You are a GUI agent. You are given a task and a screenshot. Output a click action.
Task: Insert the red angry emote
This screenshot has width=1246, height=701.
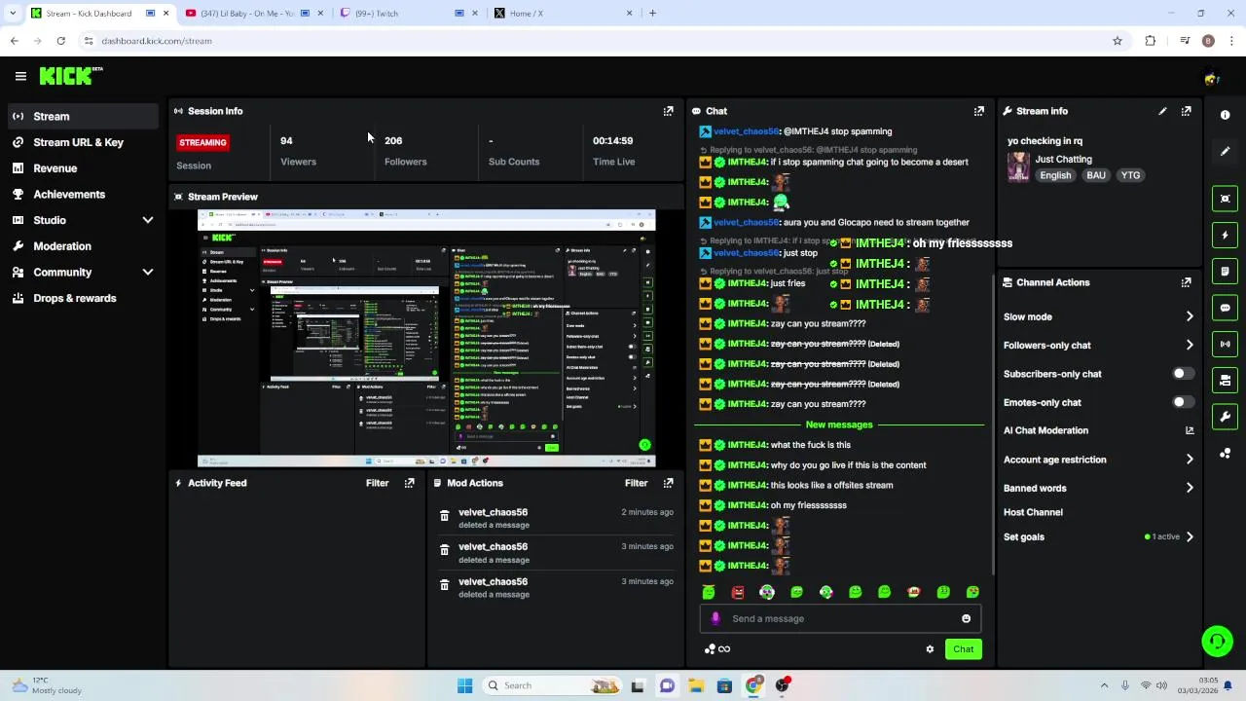(738, 592)
